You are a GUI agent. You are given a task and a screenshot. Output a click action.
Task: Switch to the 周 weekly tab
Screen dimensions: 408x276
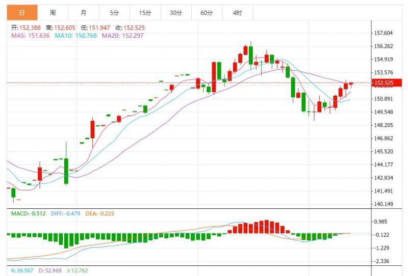click(53, 12)
